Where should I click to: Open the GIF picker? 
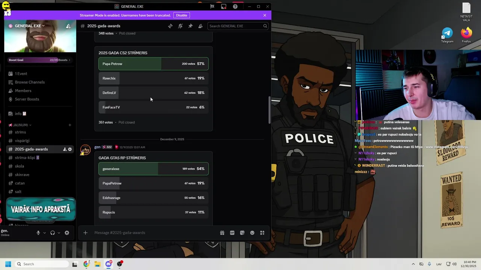click(x=232, y=232)
